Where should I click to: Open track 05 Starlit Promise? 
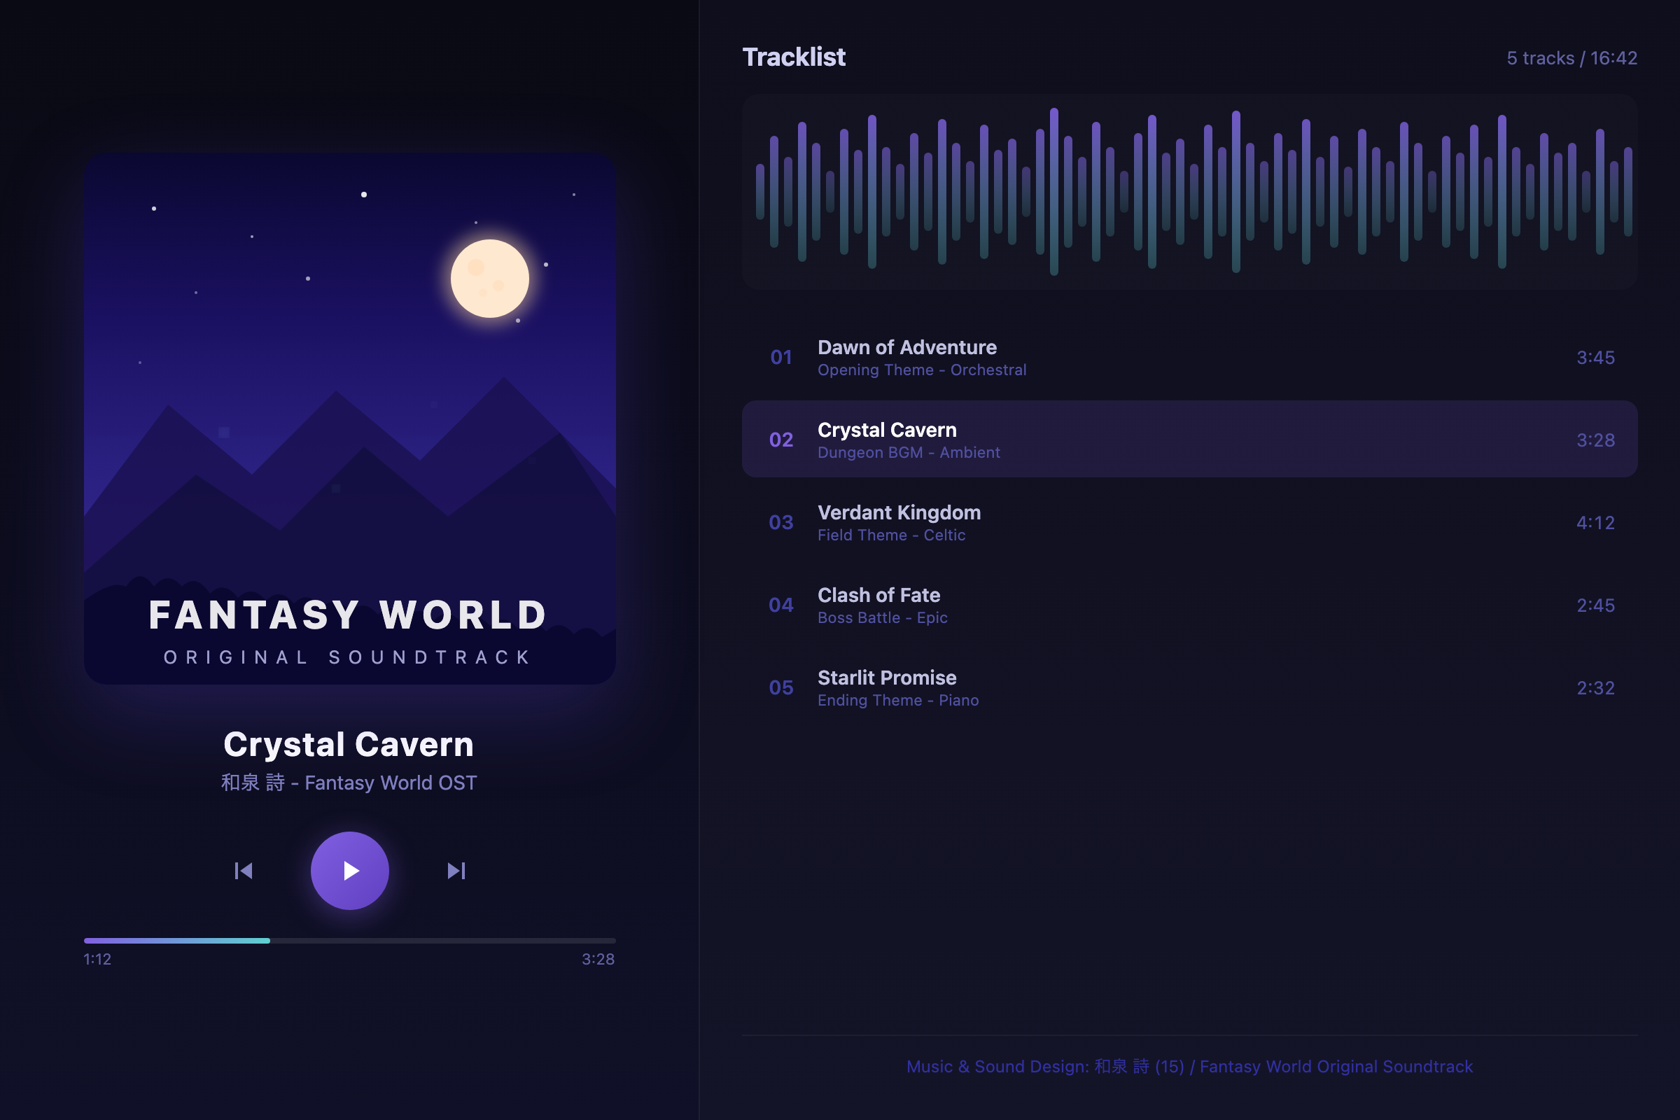pos(1189,687)
